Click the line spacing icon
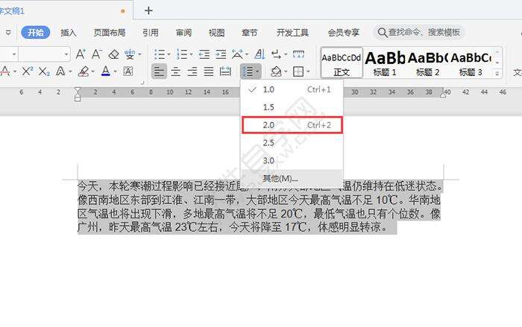 pos(248,72)
